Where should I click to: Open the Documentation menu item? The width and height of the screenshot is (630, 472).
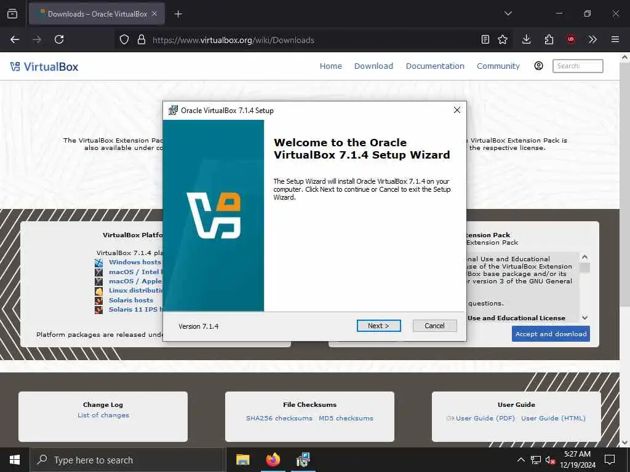[x=435, y=66]
